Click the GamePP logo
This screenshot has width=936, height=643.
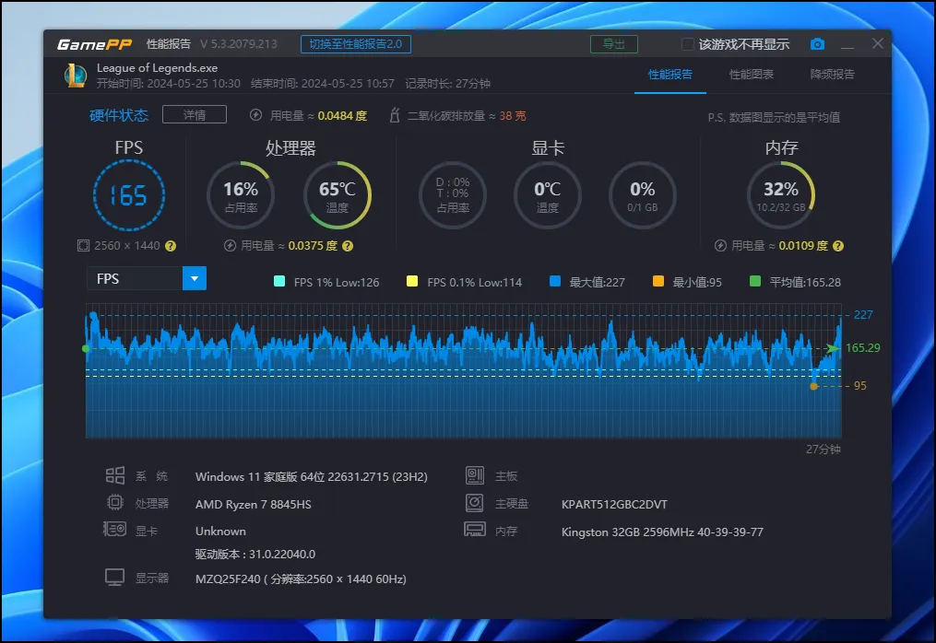(94, 44)
